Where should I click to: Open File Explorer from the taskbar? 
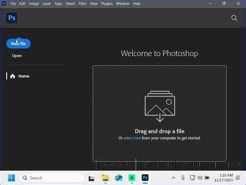[106, 178]
